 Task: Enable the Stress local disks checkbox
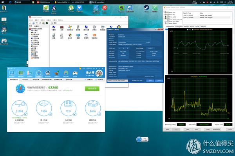tap(168, 21)
